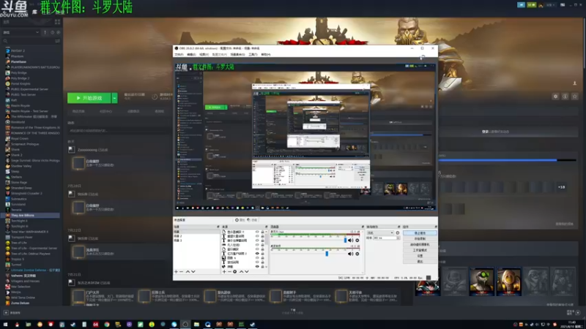Show recent games clock icon in Steam sidebar
586x329 pixels.
pyautogui.click(x=52, y=32)
